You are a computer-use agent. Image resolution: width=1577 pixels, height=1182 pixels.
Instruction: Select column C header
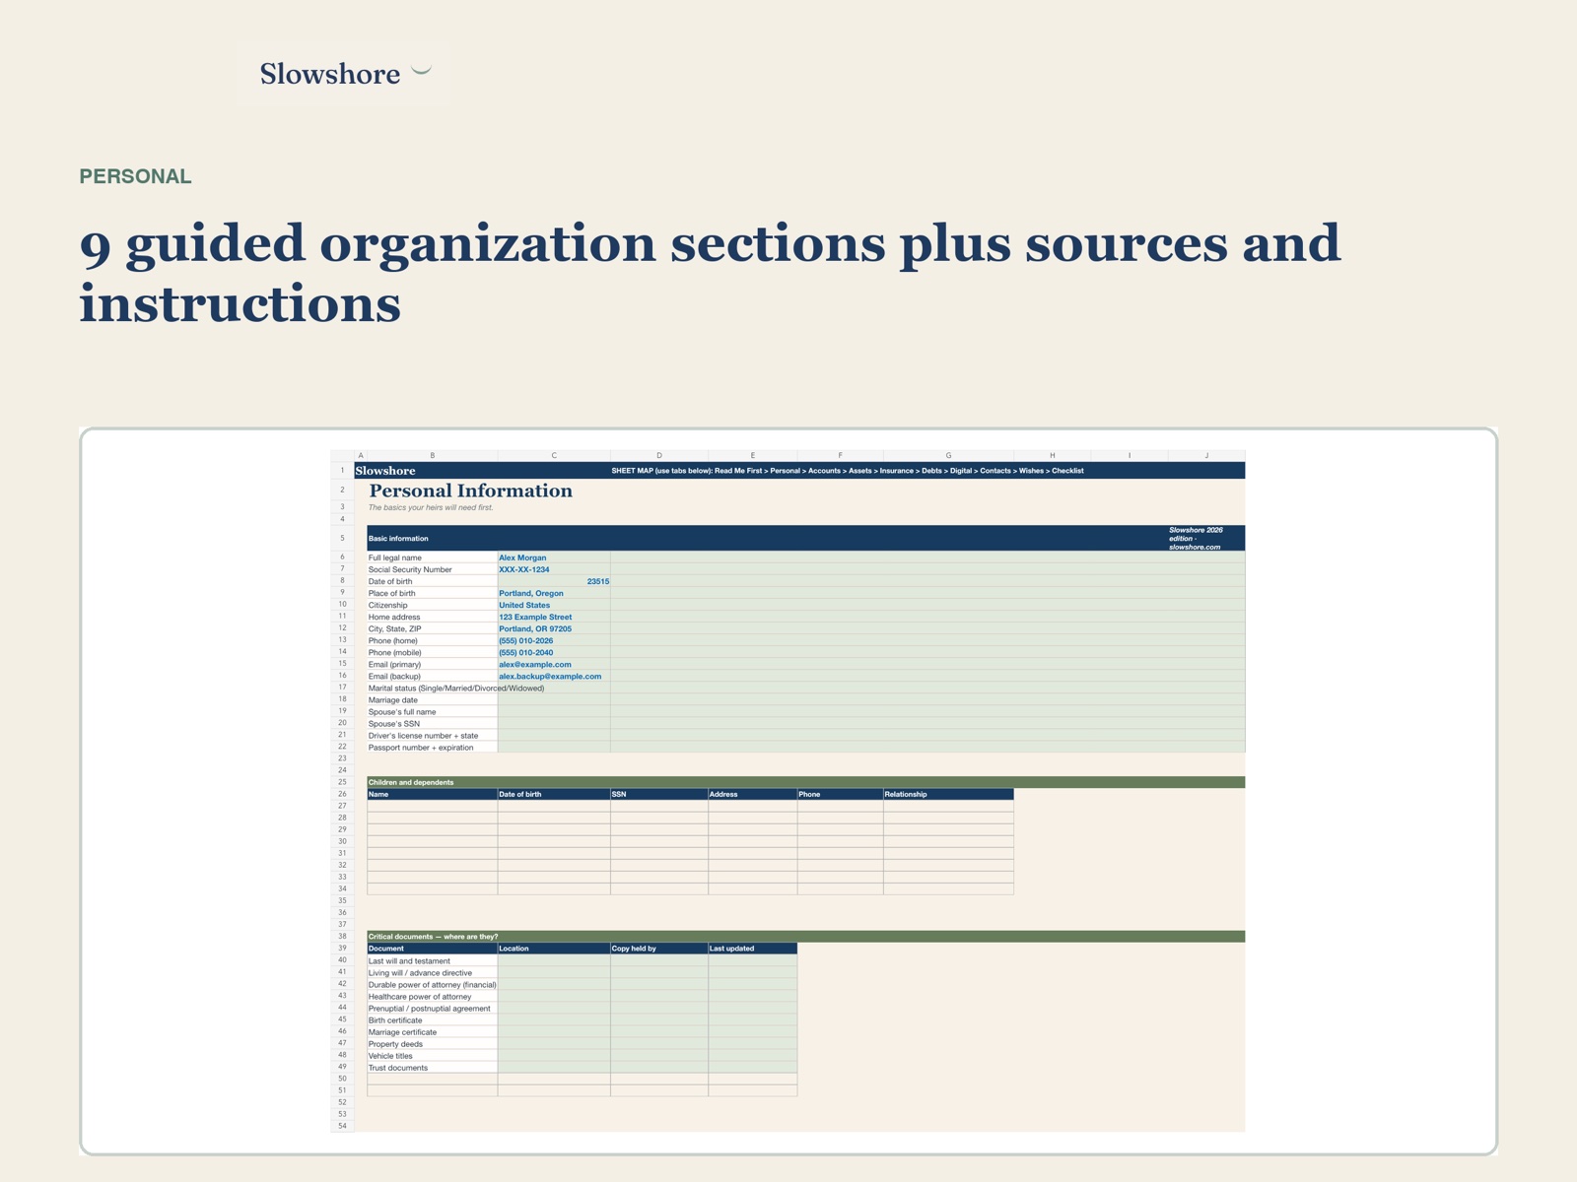pos(554,455)
